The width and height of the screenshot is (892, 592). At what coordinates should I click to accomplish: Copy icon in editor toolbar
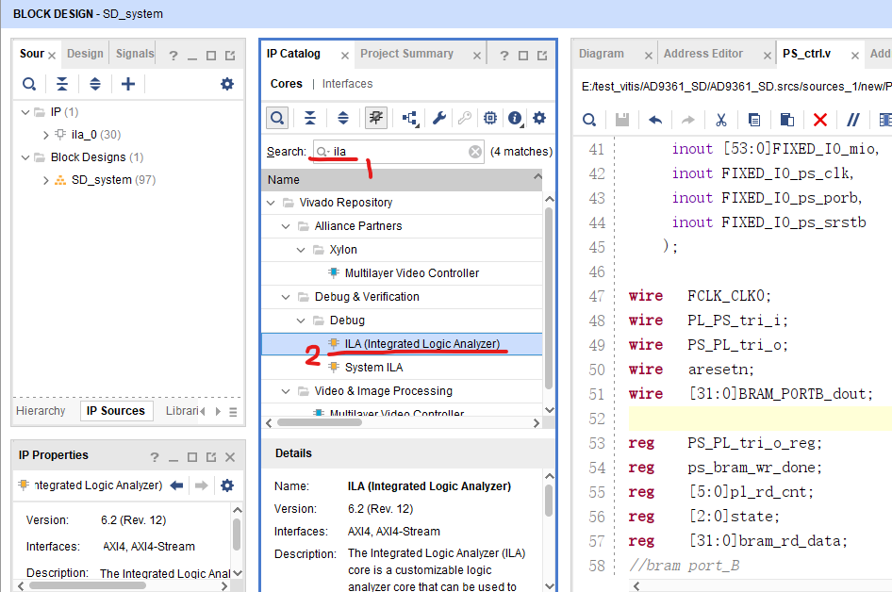pyautogui.click(x=753, y=120)
